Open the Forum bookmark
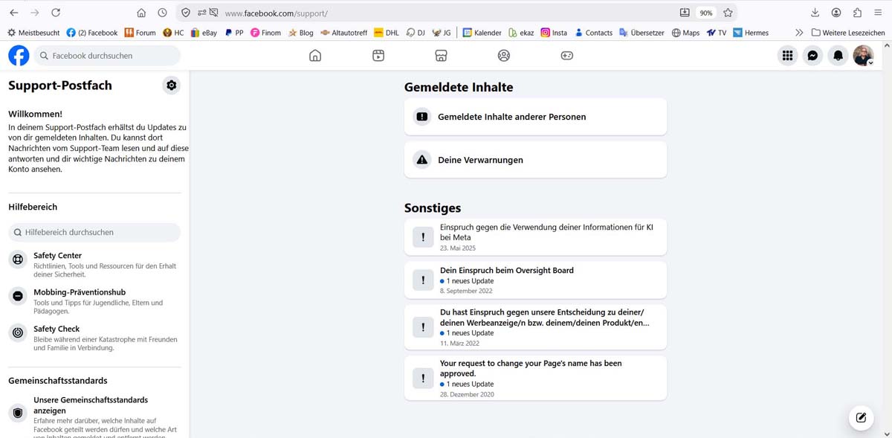Screen dimensions: 892x438 click(140, 33)
